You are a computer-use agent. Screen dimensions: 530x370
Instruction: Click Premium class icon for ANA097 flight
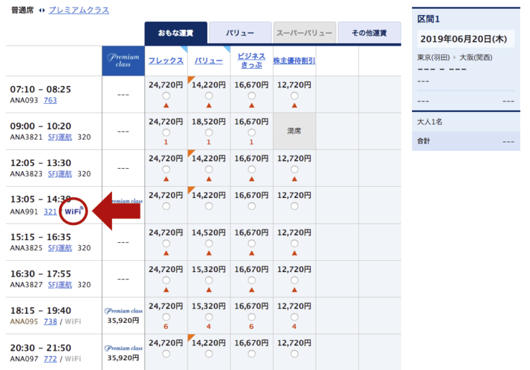coord(123,347)
